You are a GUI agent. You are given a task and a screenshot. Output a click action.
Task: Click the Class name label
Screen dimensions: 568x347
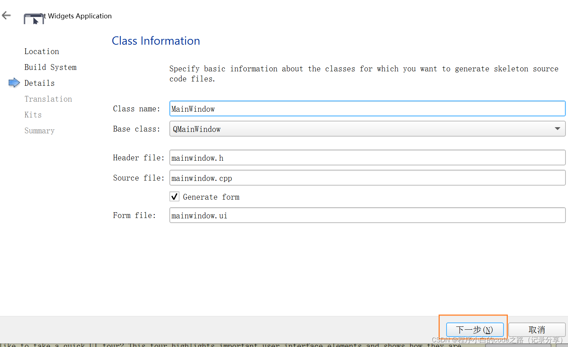tap(137, 109)
